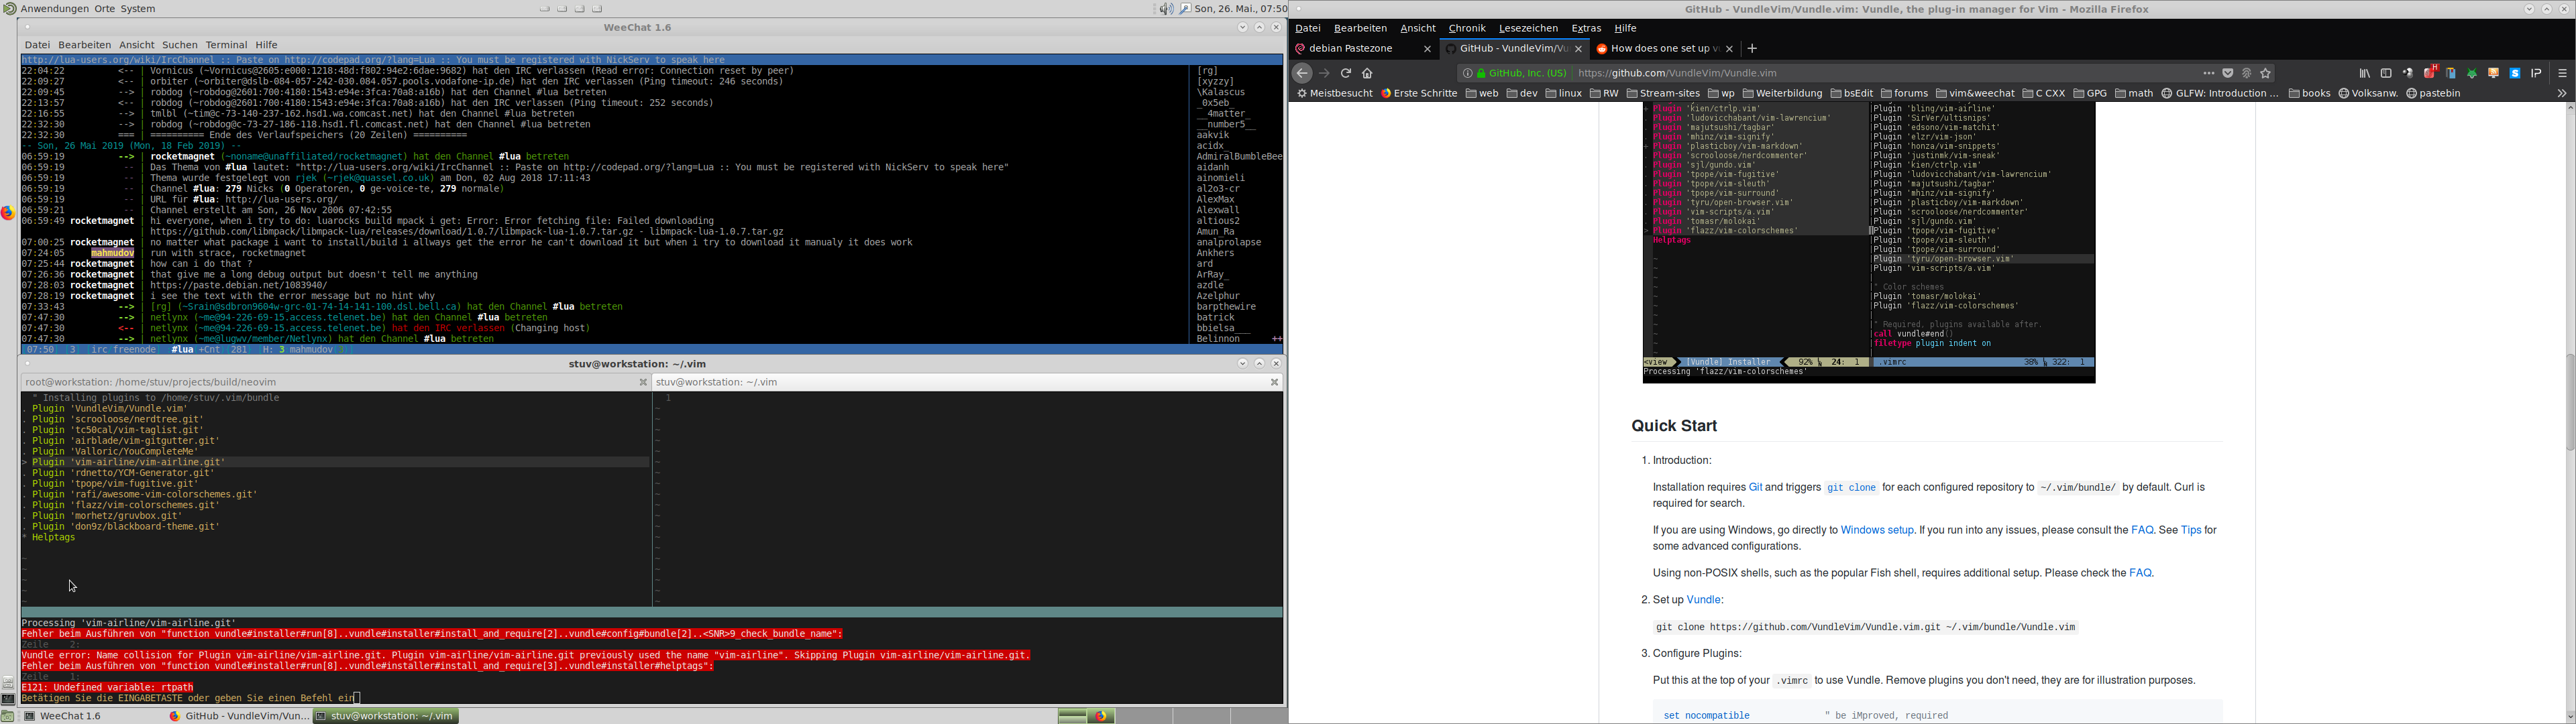Viewport: 2576px width, 724px height.
Task: Show more bookmarks chevron in toolbar
Action: click(2562, 93)
